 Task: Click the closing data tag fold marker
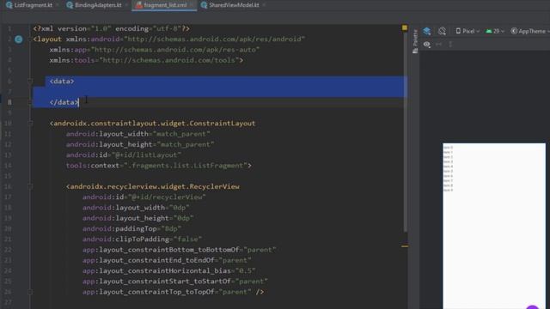(31, 102)
